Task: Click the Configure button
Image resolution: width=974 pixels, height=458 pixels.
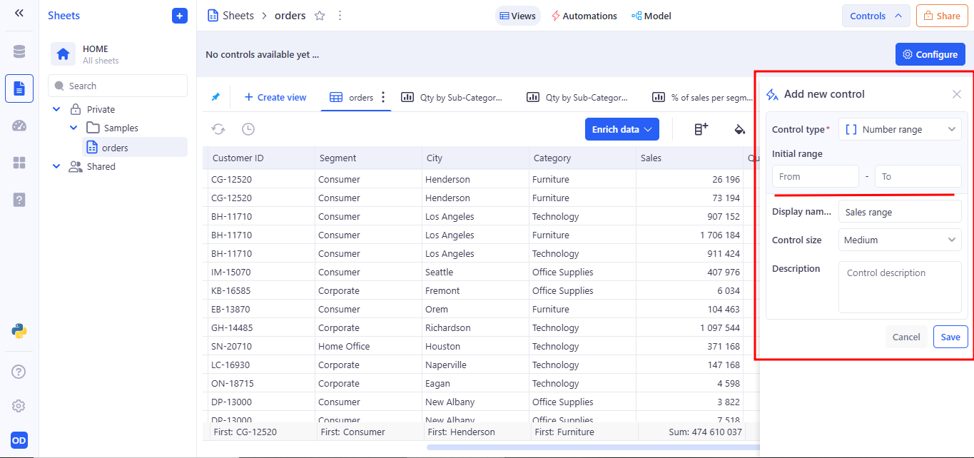Action: pos(930,54)
